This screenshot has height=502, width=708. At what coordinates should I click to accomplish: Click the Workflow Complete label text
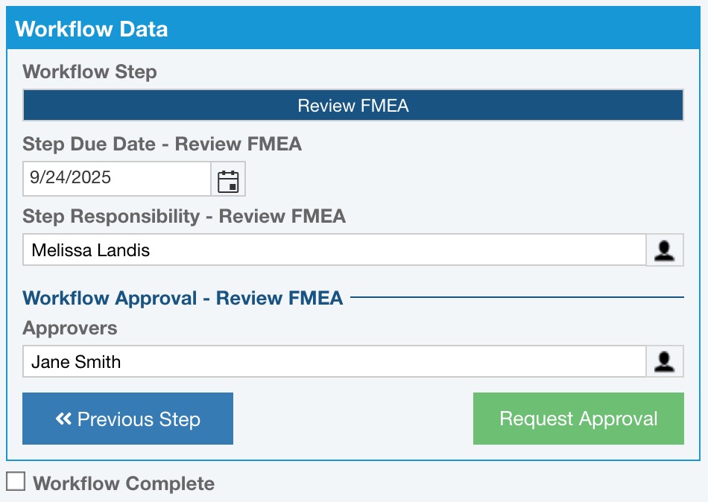124,484
